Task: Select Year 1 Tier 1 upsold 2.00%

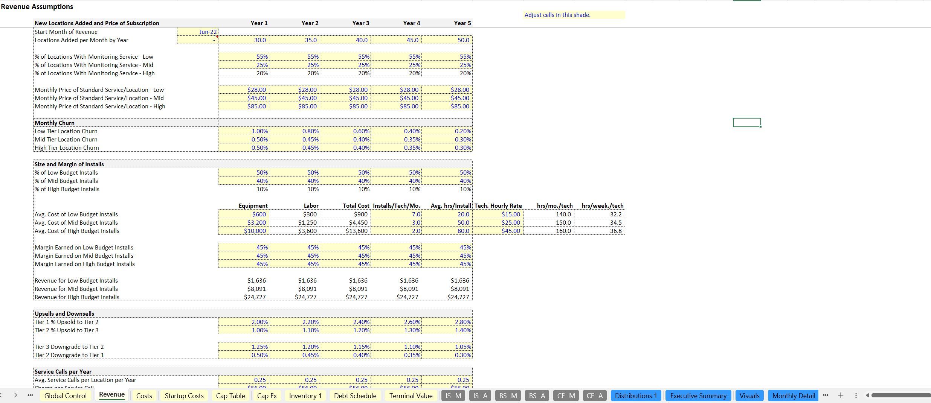Action: [244, 322]
